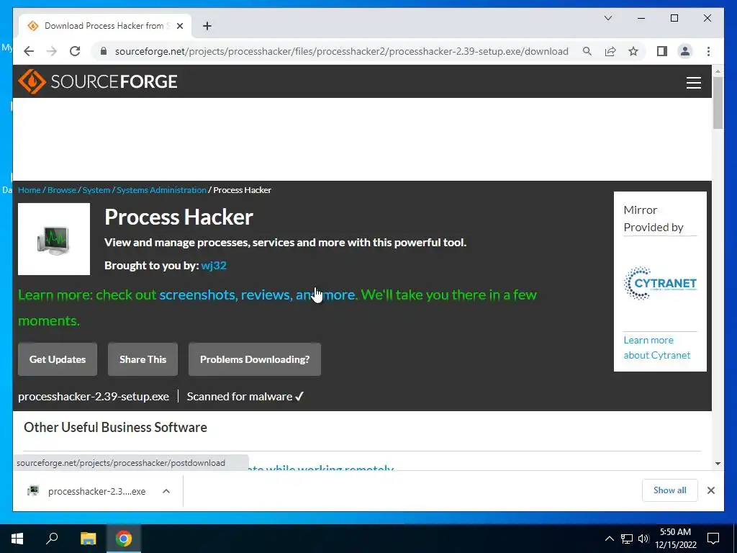Click the Problems Downloading? button
737x553 pixels.
255,359
